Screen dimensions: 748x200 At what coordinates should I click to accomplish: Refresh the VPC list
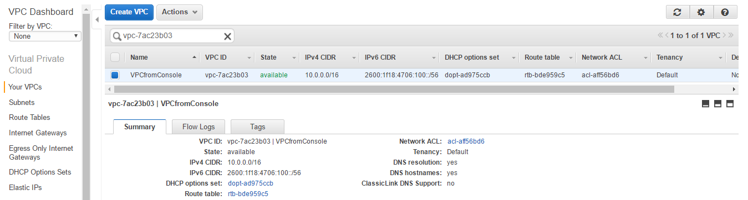pos(677,12)
